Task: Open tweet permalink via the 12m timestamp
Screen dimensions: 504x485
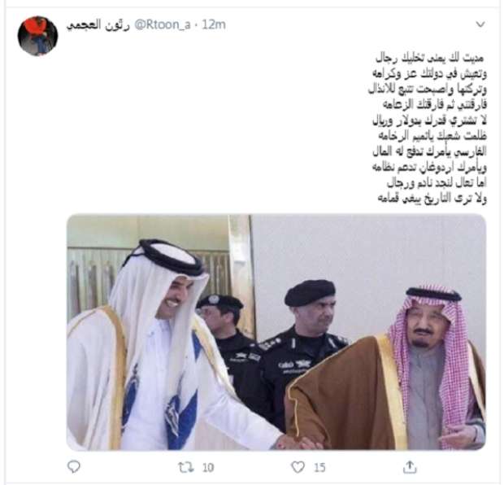Action: tap(214, 24)
